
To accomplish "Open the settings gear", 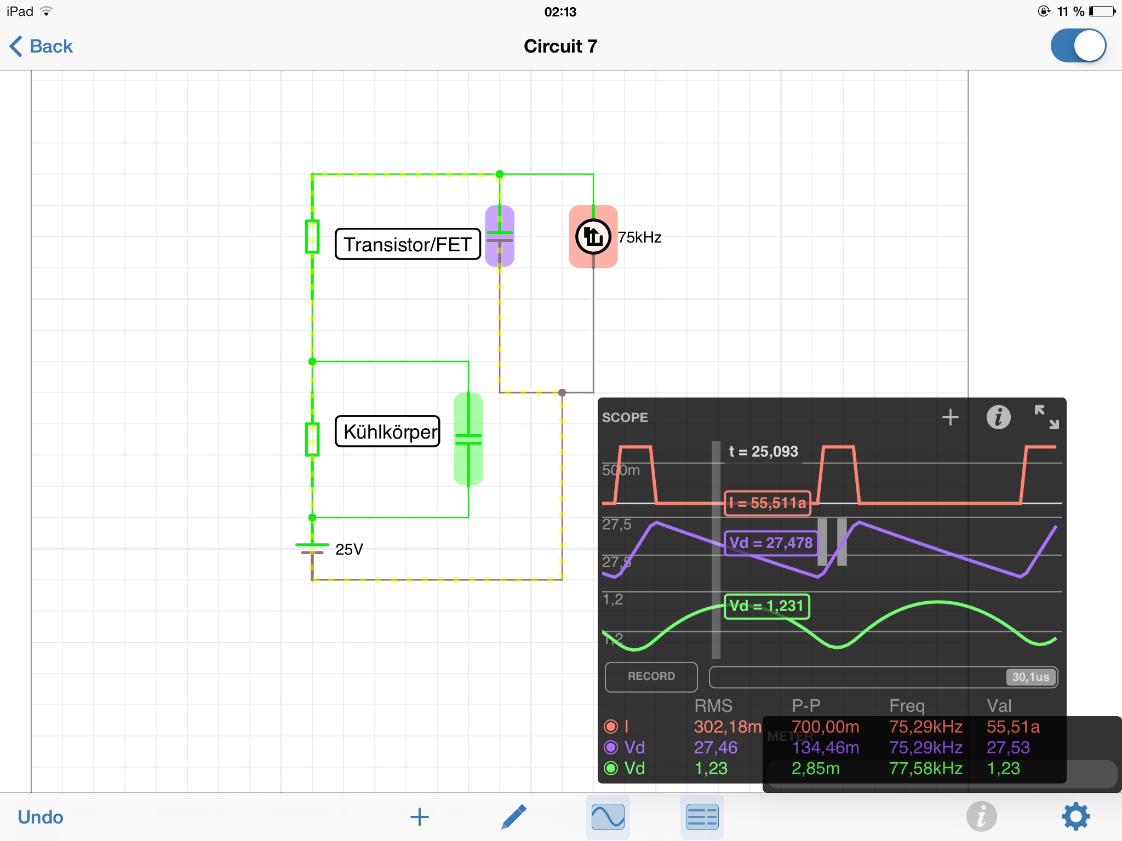I will (1075, 817).
